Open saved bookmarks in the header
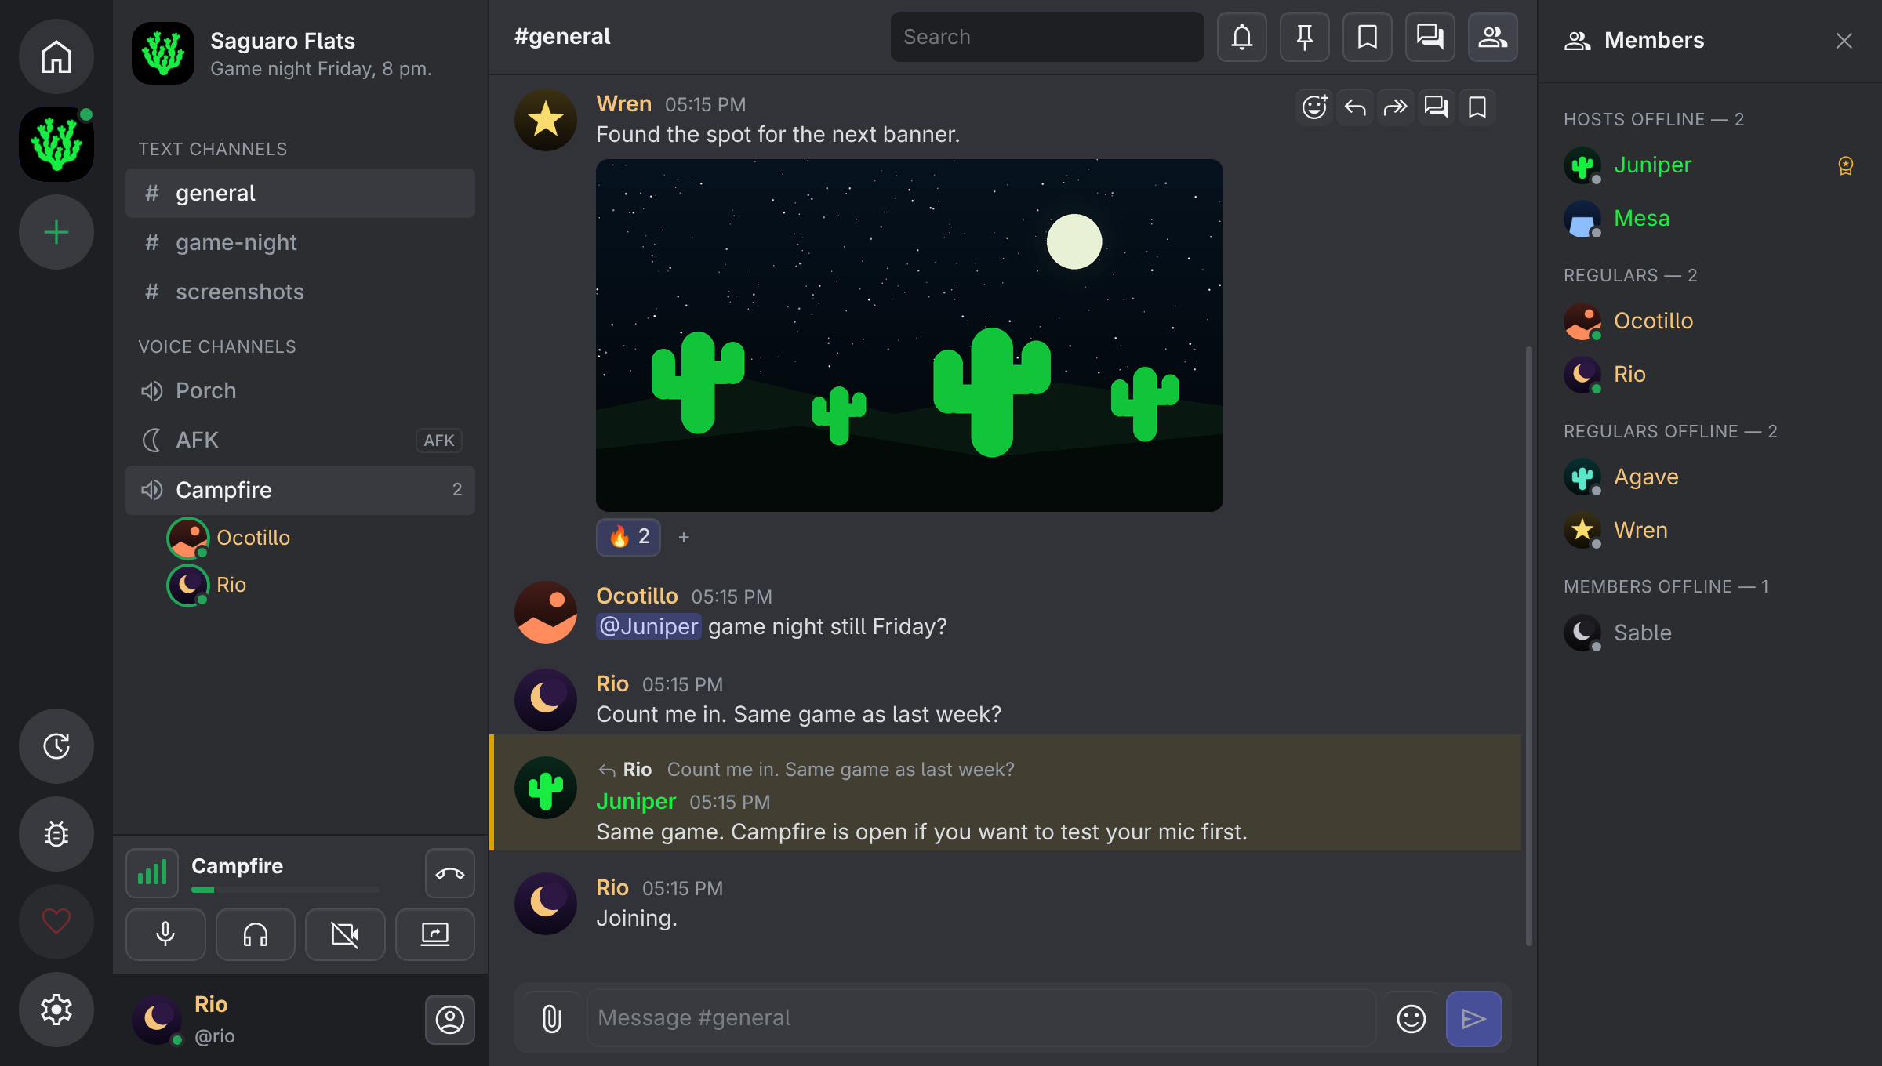1882x1066 pixels. (1368, 37)
